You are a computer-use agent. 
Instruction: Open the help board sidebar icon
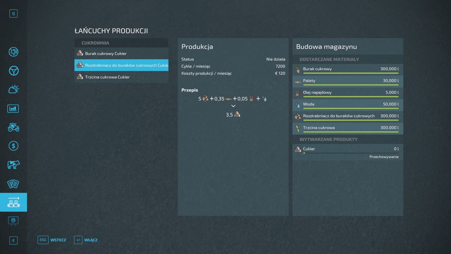pos(13,221)
